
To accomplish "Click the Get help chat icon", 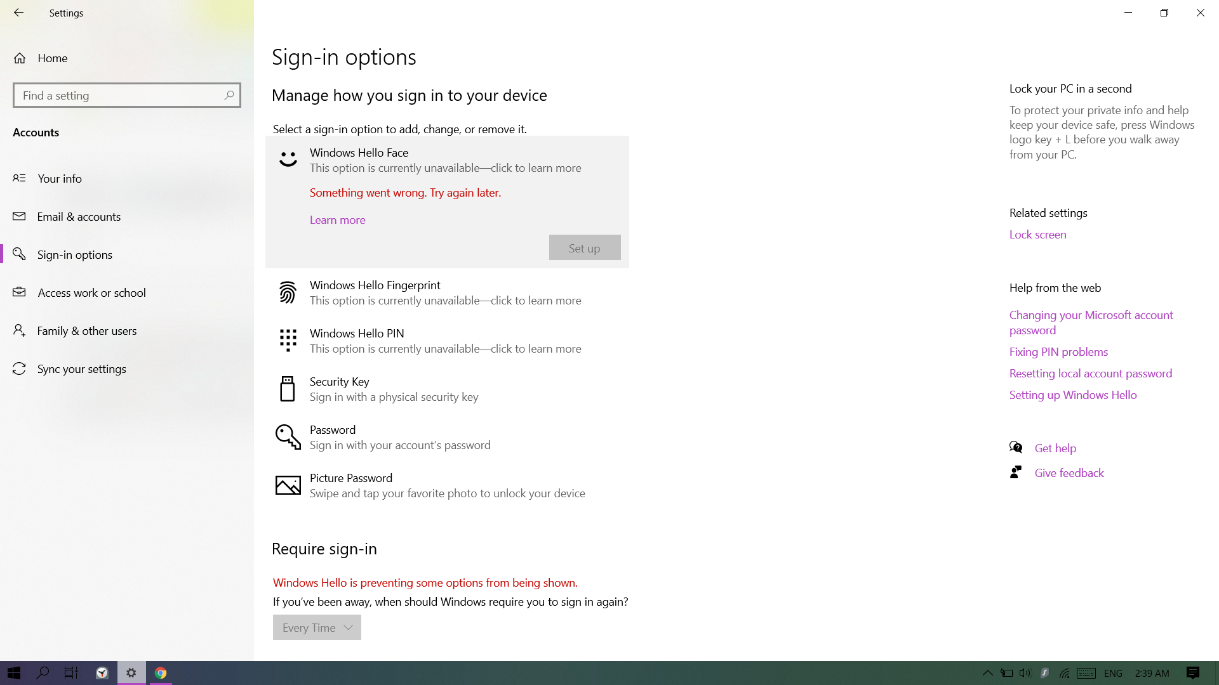I will click(1016, 448).
